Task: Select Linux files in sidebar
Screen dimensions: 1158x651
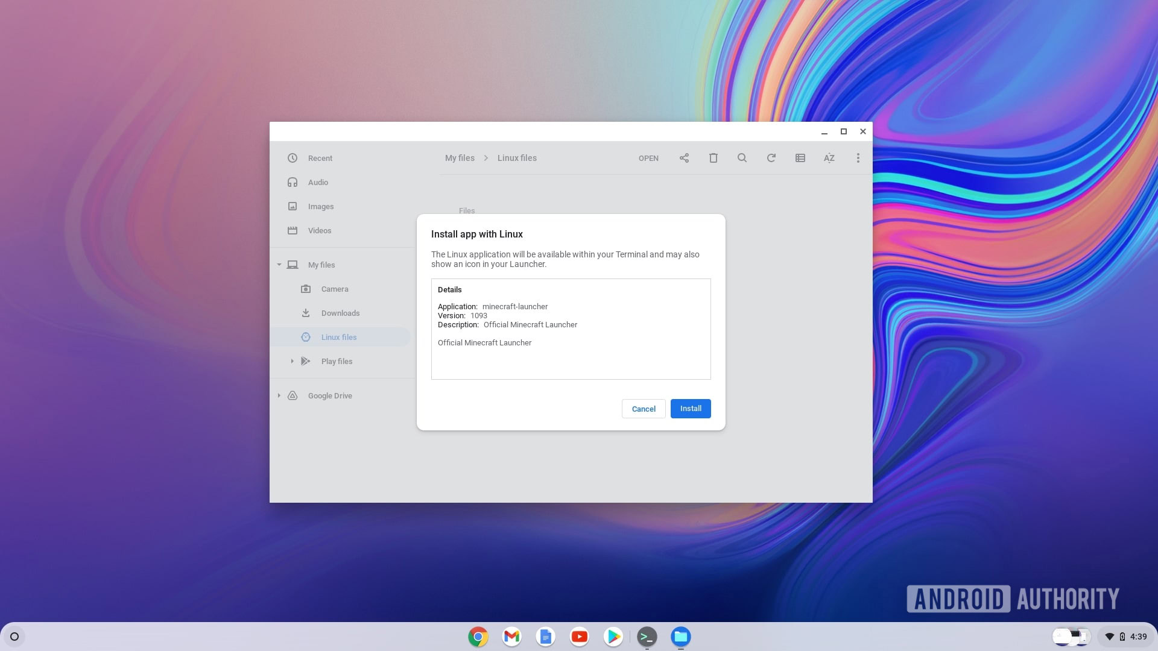Action: (x=338, y=336)
